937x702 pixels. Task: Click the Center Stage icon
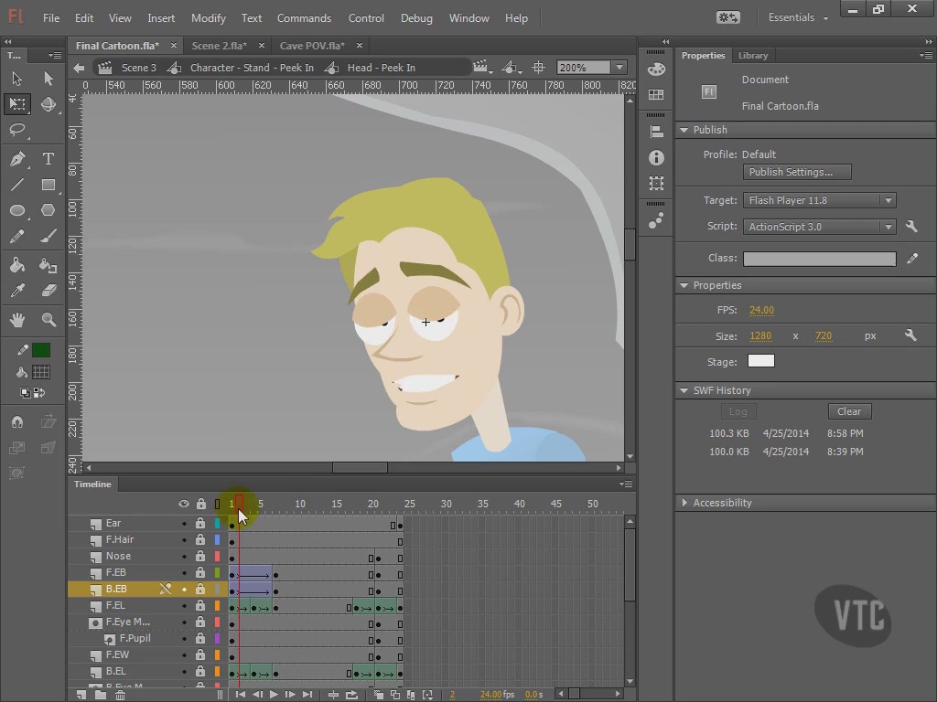click(538, 68)
